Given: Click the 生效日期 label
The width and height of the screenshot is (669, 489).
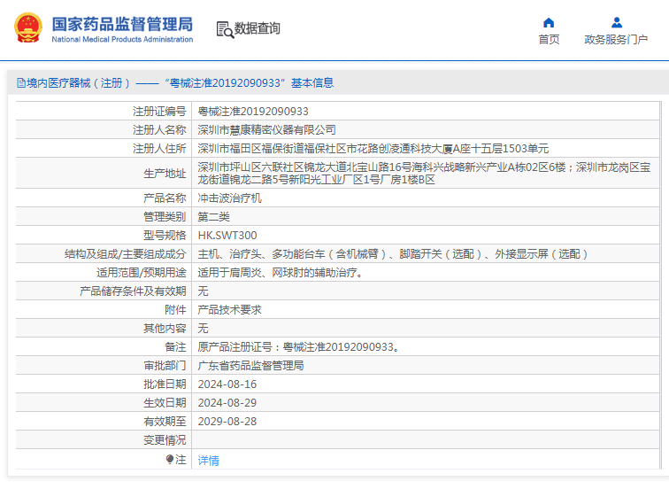Looking at the screenshot, I should (x=165, y=403).
